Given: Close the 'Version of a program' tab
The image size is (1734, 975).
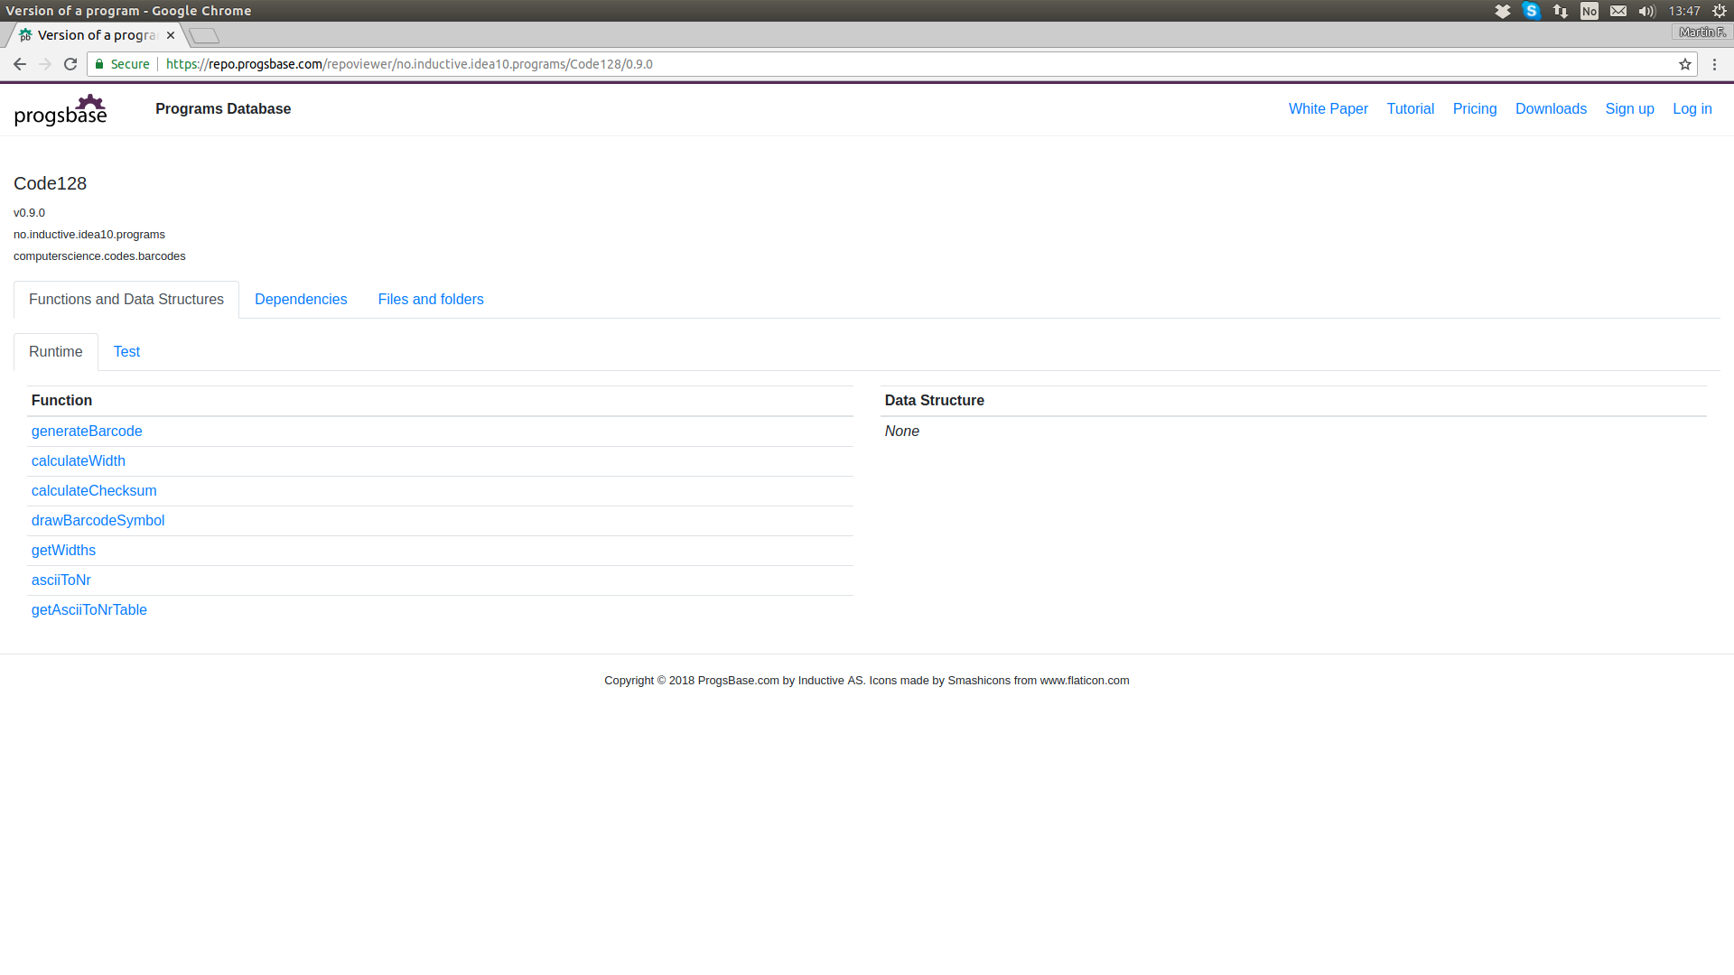Looking at the screenshot, I should point(171,35).
